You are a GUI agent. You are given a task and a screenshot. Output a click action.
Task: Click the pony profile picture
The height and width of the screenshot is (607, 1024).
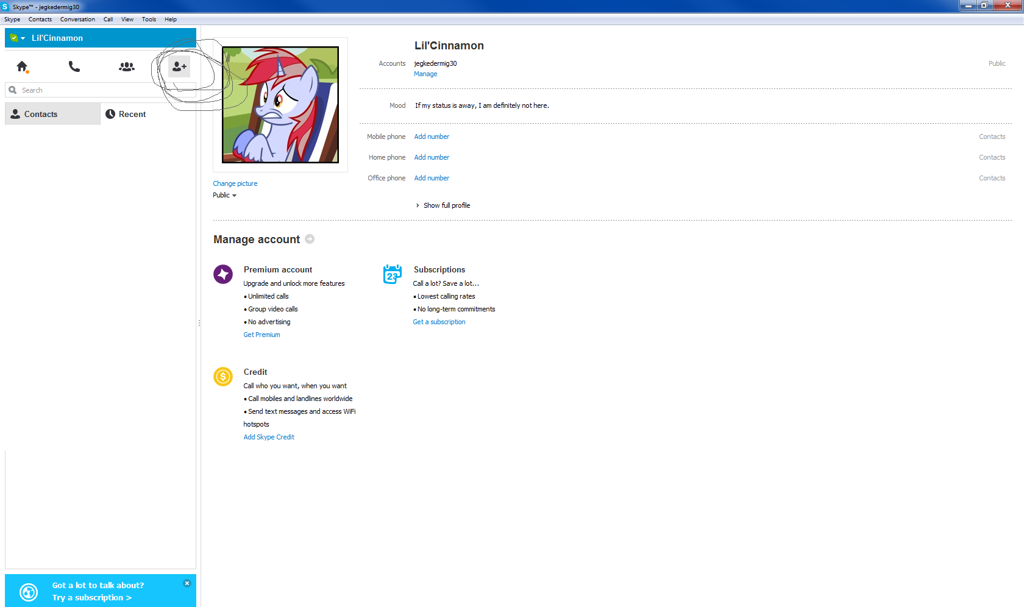pyautogui.click(x=280, y=105)
